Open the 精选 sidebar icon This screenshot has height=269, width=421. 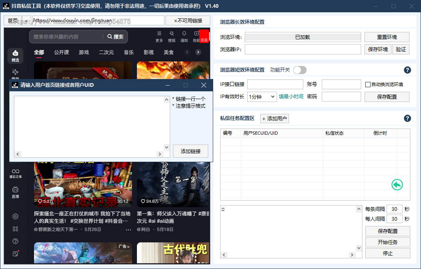pos(15,56)
